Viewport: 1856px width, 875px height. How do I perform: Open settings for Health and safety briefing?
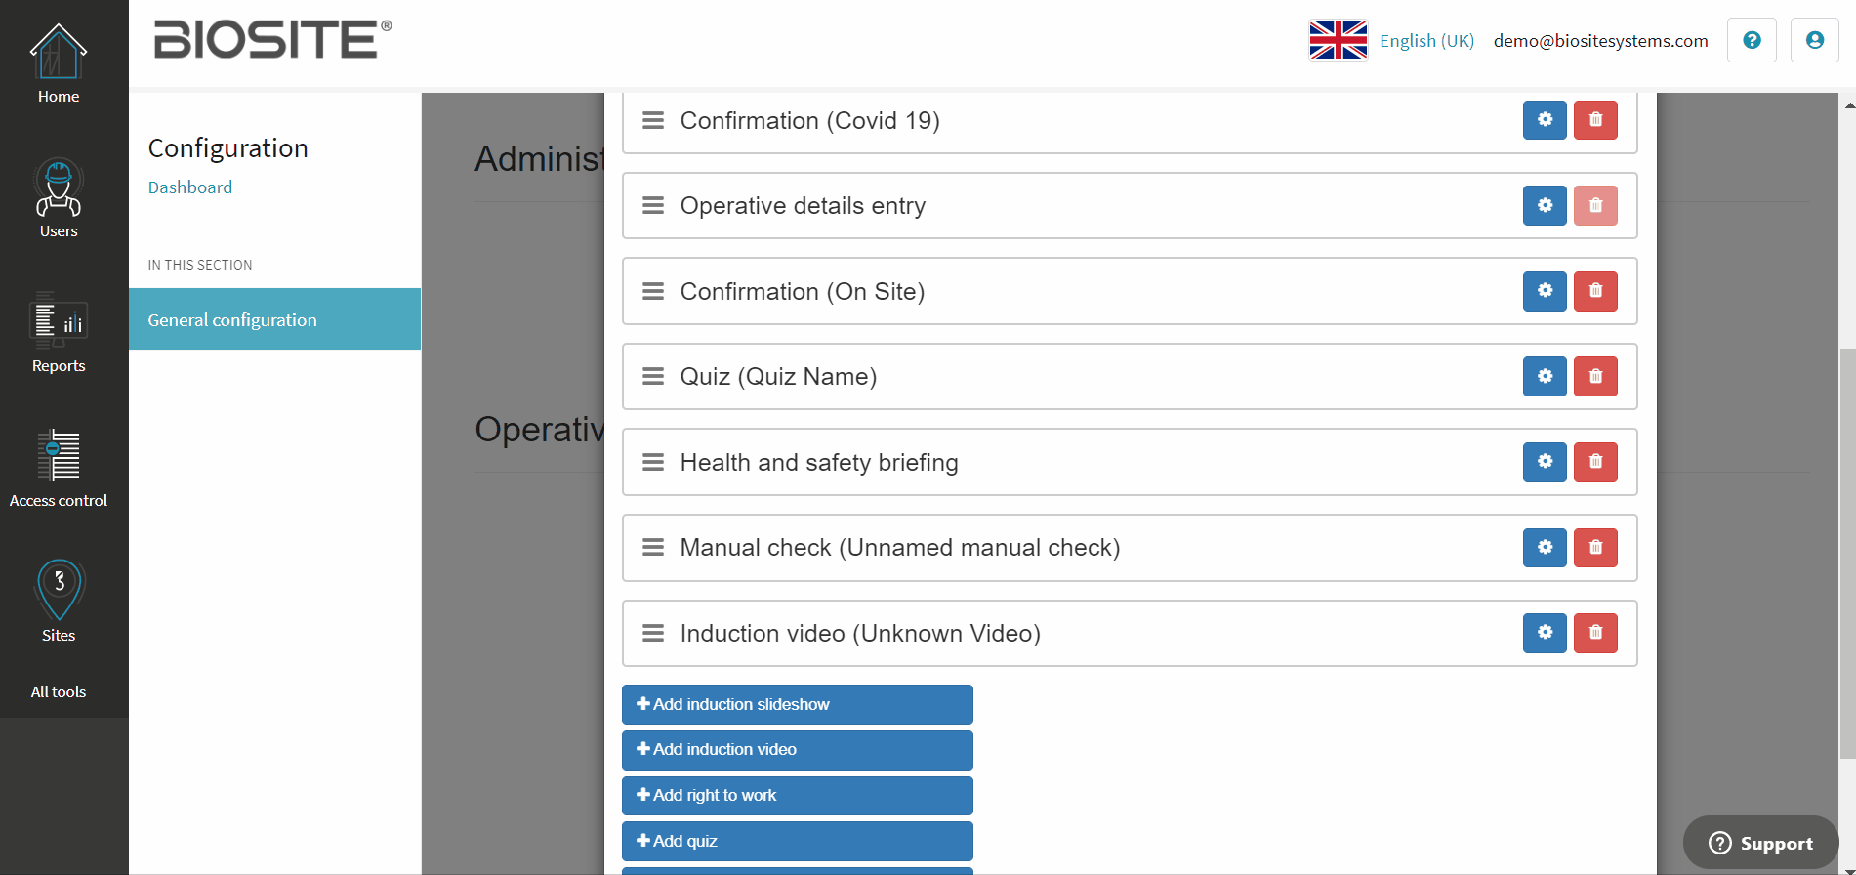1545,462
